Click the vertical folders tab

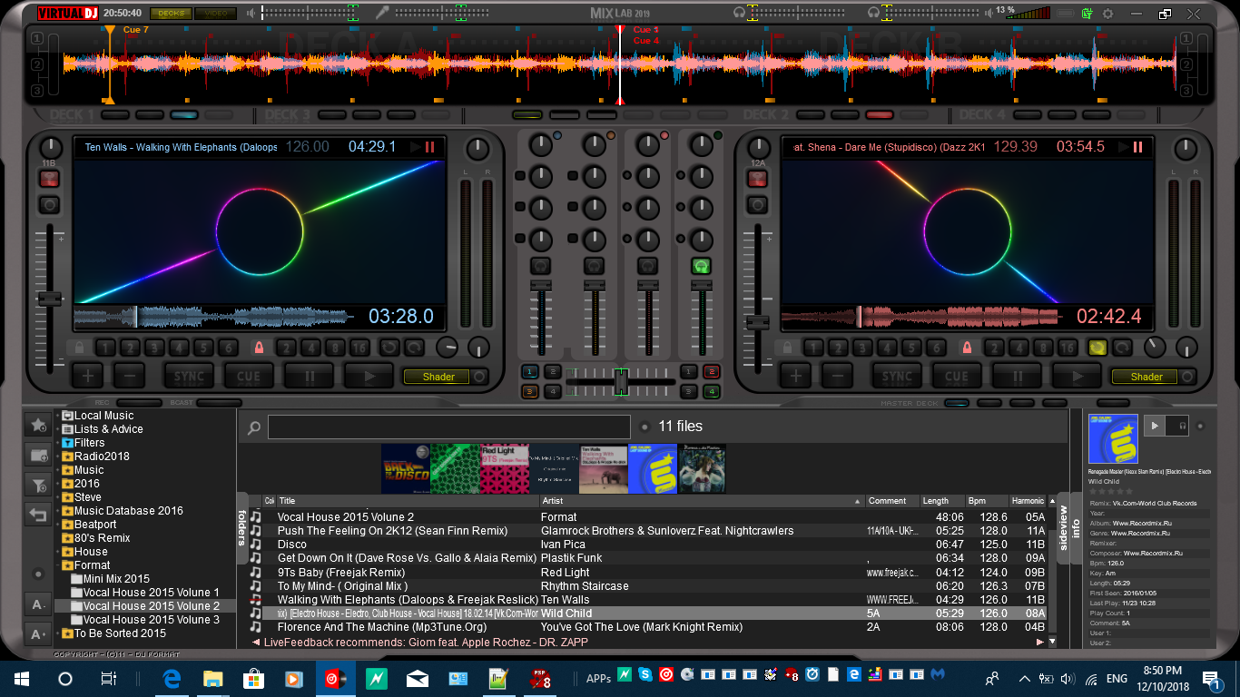point(242,528)
